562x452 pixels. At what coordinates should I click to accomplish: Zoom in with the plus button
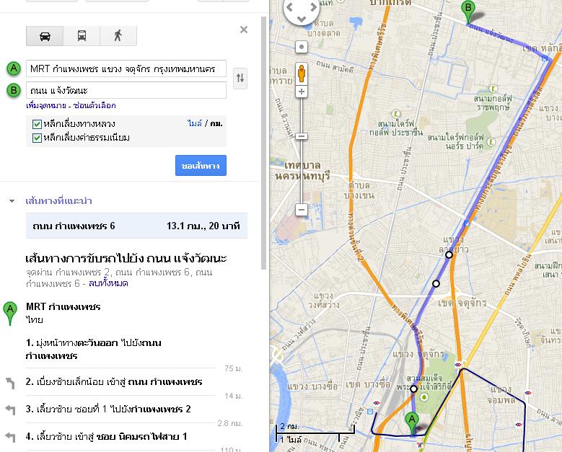(x=302, y=92)
